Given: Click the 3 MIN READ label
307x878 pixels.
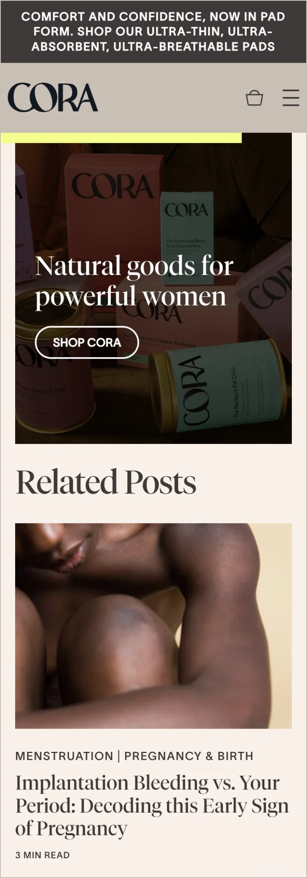Looking at the screenshot, I should (x=43, y=855).
